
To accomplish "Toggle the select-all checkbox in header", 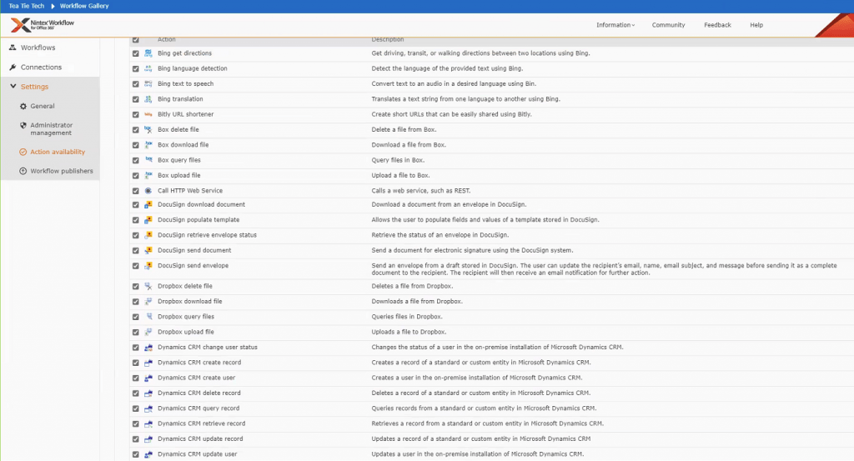I will [x=136, y=40].
